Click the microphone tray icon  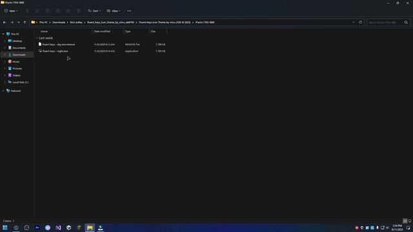(x=377, y=227)
